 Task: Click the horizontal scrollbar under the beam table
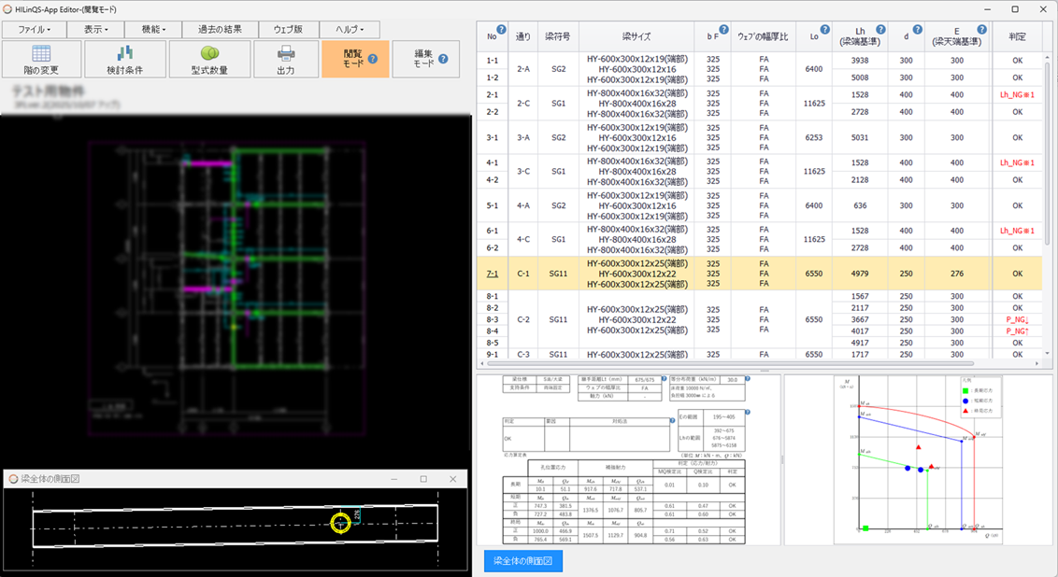pyautogui.click(x=729, y=363)
